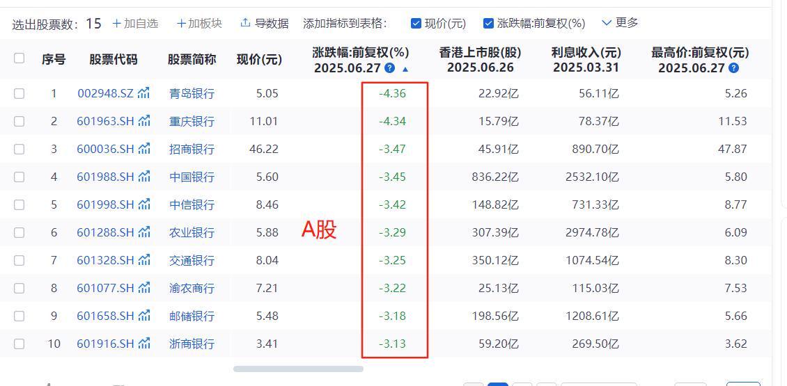Uncheck the 涨跌幅:前复权(%) indicator checkbox
The height and width of the screenshot is (386, 787).
click(488, 23)
